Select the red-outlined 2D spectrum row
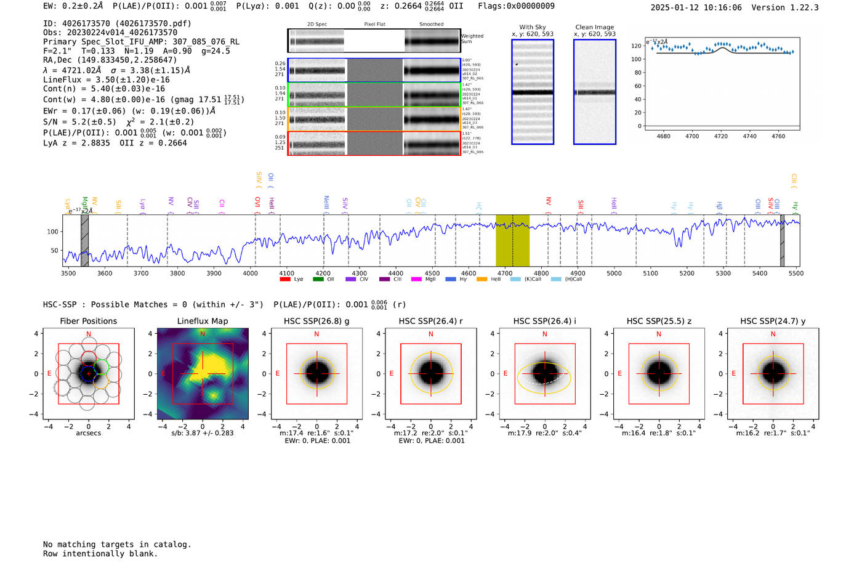Viewport: 862px width, 587px height. [x=374, y=144]
